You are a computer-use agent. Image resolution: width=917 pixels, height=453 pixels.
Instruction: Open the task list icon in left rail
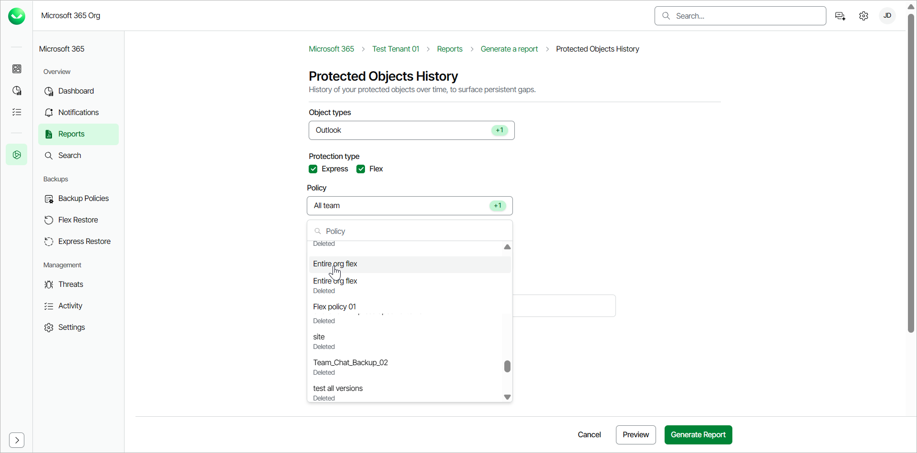[x=17, y=112]
